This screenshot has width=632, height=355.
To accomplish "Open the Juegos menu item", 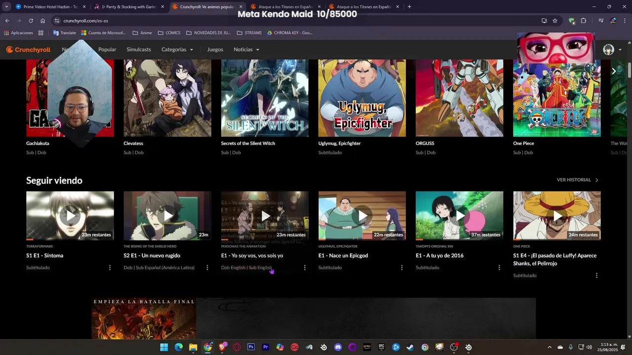I will coord(215,50).
